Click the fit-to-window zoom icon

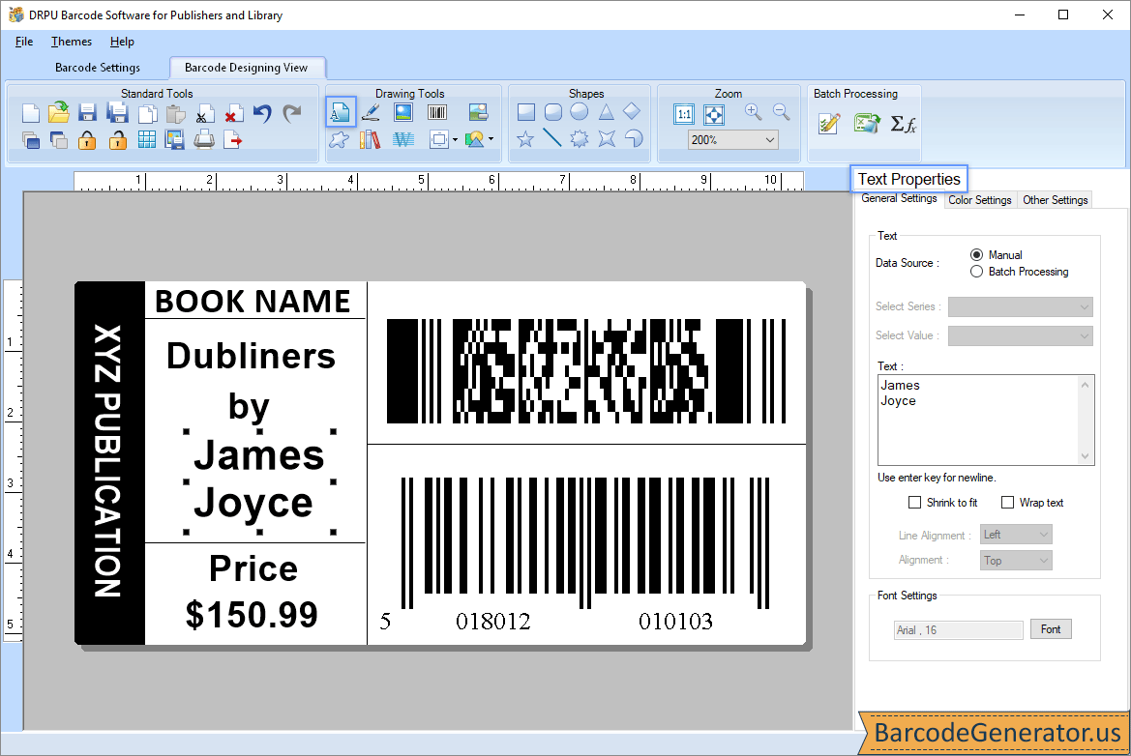(x=714, y=114)
